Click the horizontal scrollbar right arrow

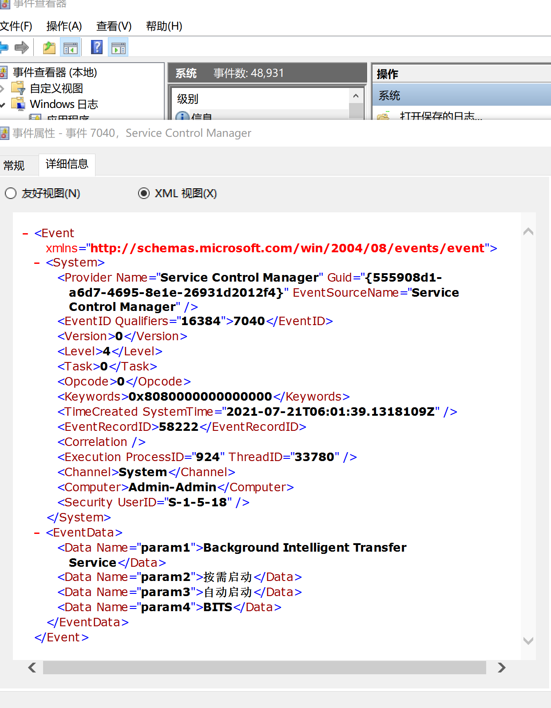coord(501,668)
